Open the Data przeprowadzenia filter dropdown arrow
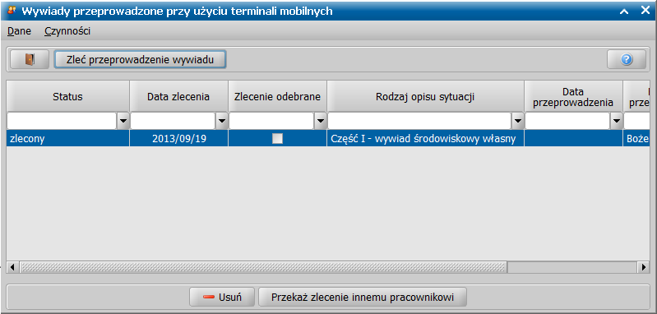Screen dimensions: 657x314 click(x=617, y=121)
